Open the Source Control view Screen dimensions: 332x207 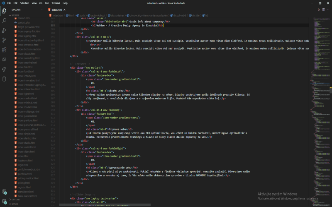pos(4,40)
